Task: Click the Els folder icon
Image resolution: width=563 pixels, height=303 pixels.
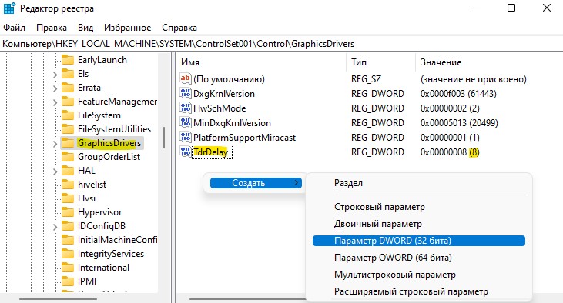Action: [x=68, y=74]
